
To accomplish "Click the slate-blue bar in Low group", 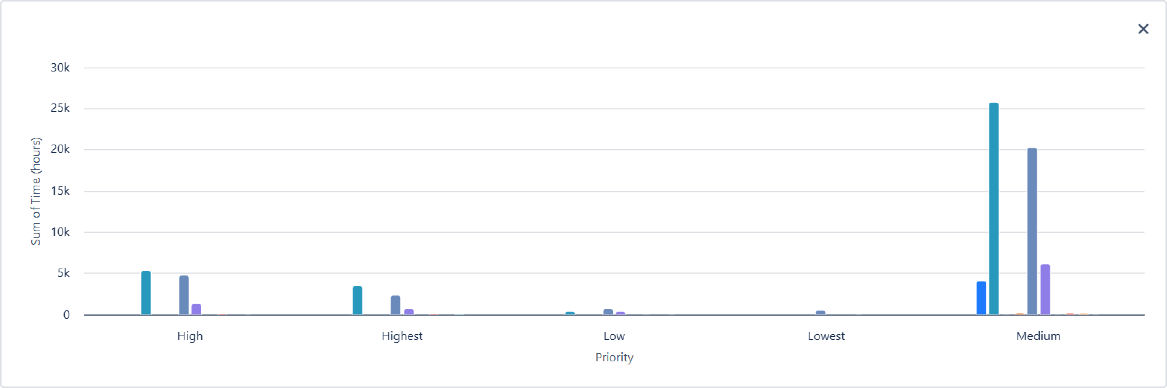I will [x=608, y=312].
